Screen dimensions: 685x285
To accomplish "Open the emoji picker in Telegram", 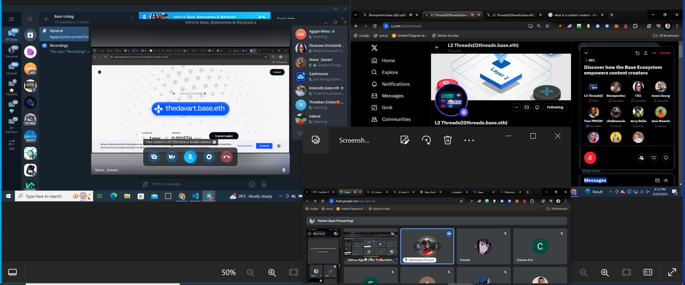I will click(252, 184).
